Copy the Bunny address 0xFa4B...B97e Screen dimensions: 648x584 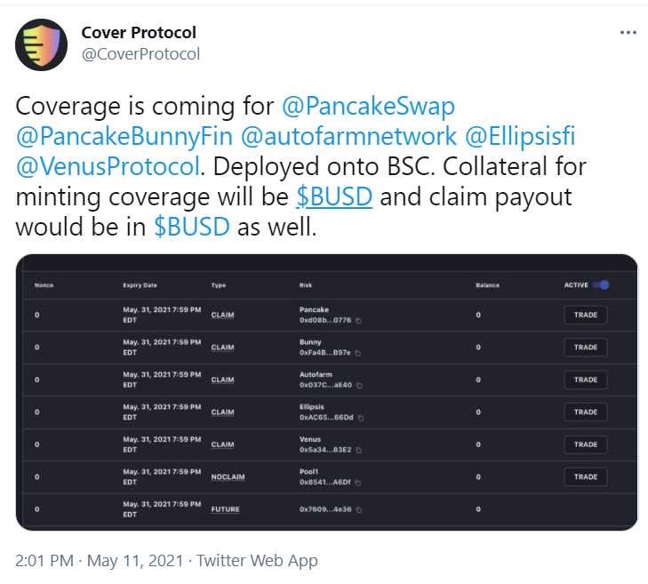point(358,353)
